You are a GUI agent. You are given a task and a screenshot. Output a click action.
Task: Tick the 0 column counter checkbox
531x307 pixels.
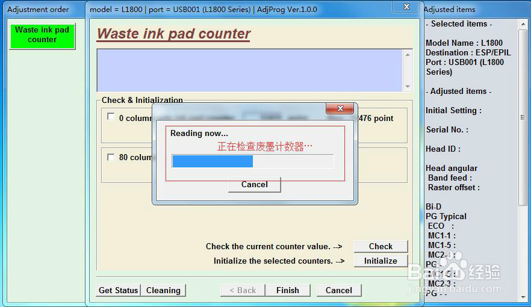pos(111,117)
